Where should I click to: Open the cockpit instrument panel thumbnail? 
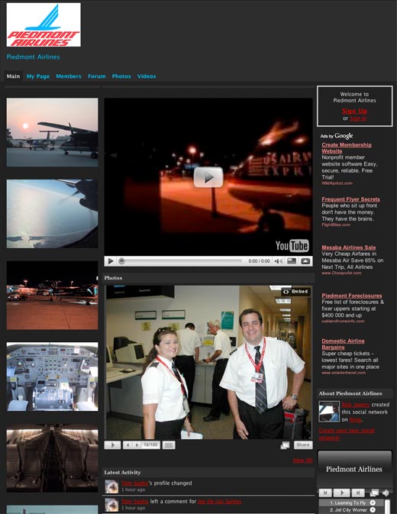[x=52, y=377]
